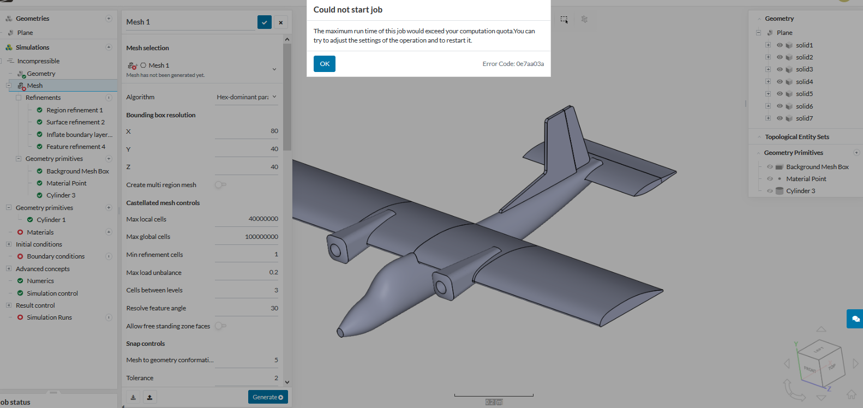Hide solid5 using its eye icon

click(780, 94)
